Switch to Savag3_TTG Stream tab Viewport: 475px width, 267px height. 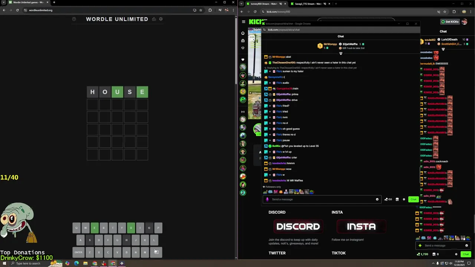pyautogui.click(x=310, y=4)
